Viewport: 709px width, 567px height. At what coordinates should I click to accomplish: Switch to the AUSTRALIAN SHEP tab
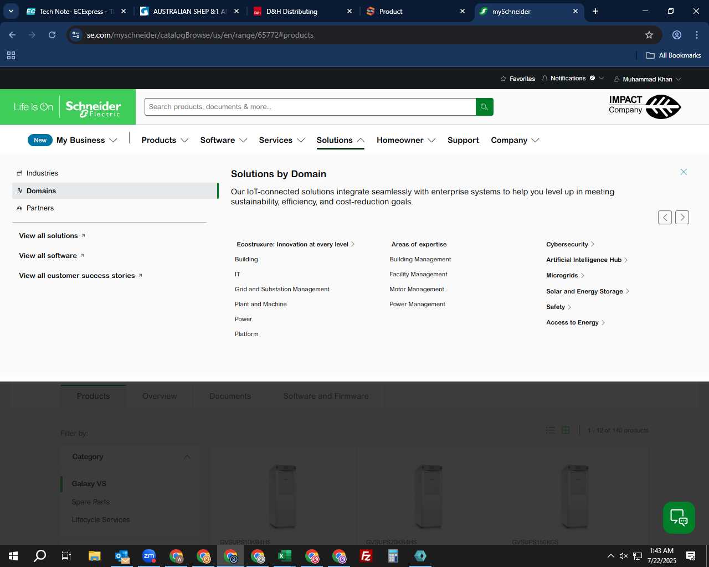pos(189,11)
